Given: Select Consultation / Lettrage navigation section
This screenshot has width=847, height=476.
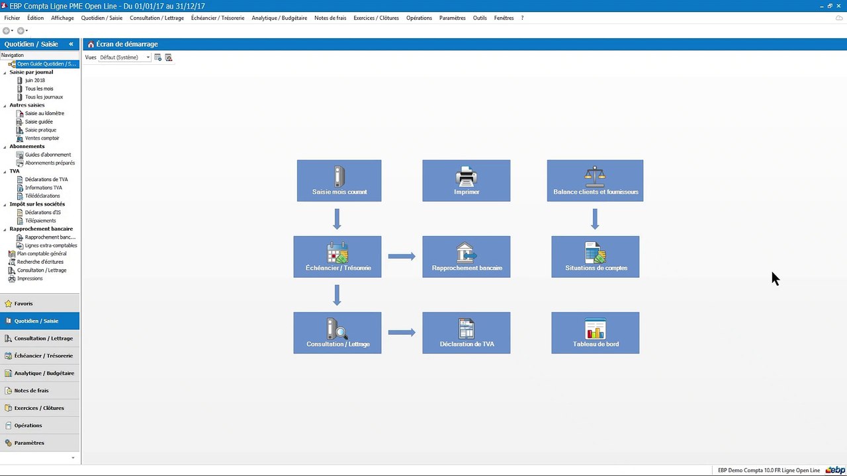Looking at the screenshot, I should click(x=40, y=338).
